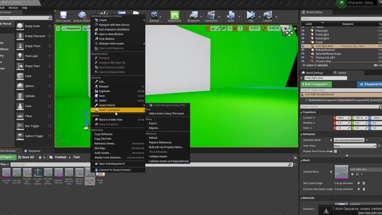Open the Window menu
This screenshot has width=382, height=215.
[13, 8]
